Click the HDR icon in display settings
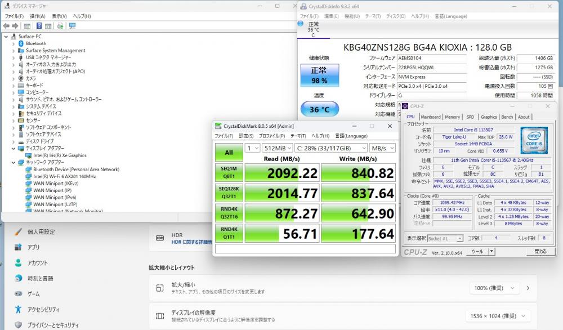Image resolution: width=563 pixels, height=330 pixels. point(160,238)
